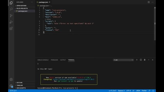Open the Source Control view
Screen dimensions: 164x92
(x=11, y=16)
